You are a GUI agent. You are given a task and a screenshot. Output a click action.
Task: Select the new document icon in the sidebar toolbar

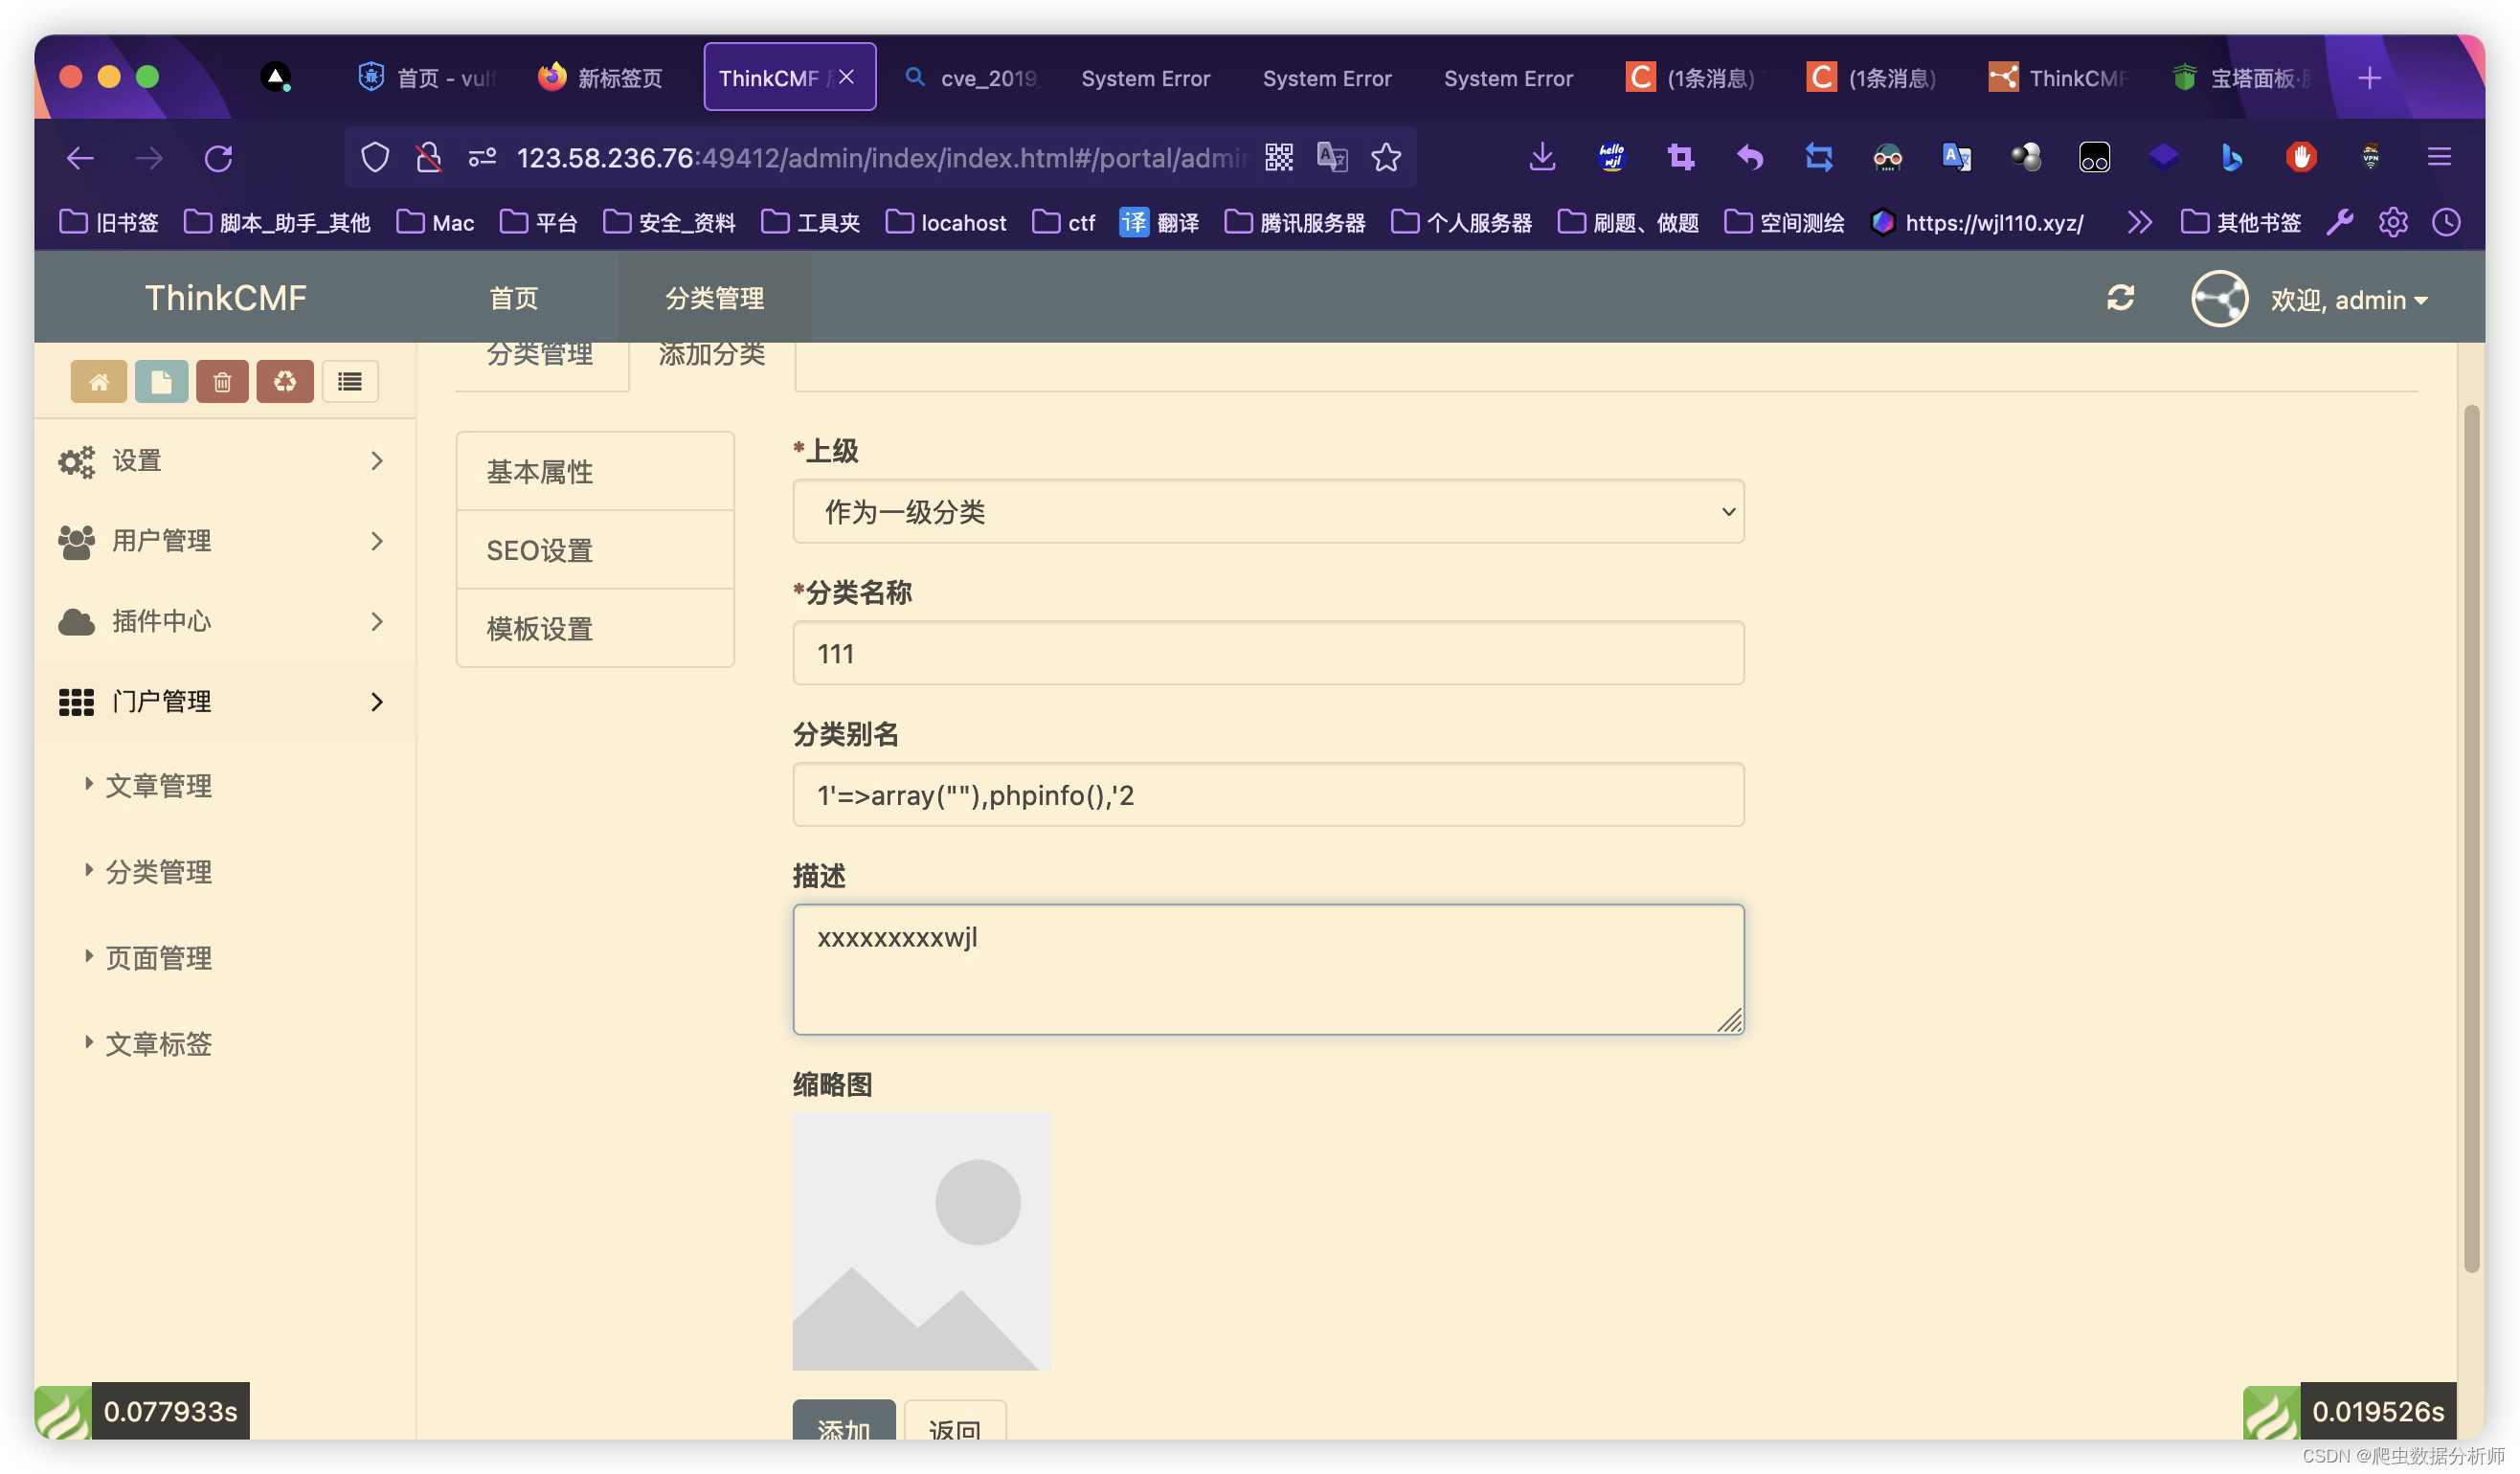[x=161, y=381]
